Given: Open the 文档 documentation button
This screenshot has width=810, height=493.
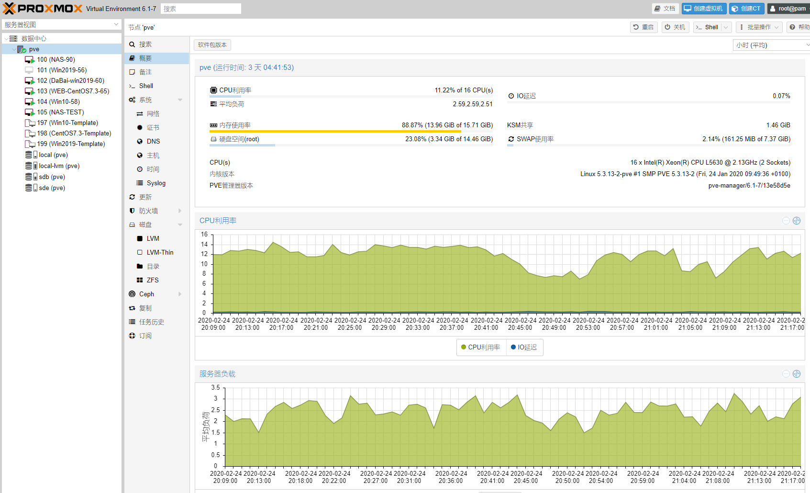Looking at the screenshot, I should [x=665, y=9].
